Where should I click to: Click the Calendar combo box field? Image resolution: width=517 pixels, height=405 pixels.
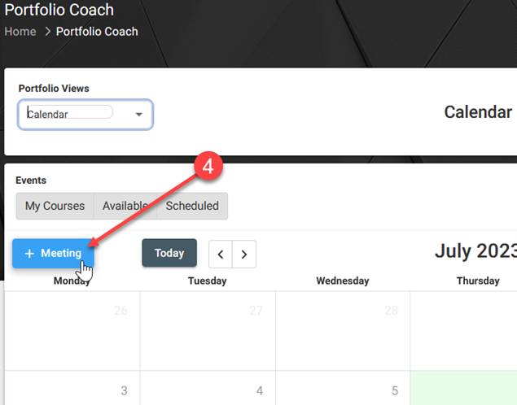click(85, 115)
